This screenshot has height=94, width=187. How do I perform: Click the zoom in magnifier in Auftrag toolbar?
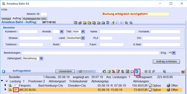point(126,23)
